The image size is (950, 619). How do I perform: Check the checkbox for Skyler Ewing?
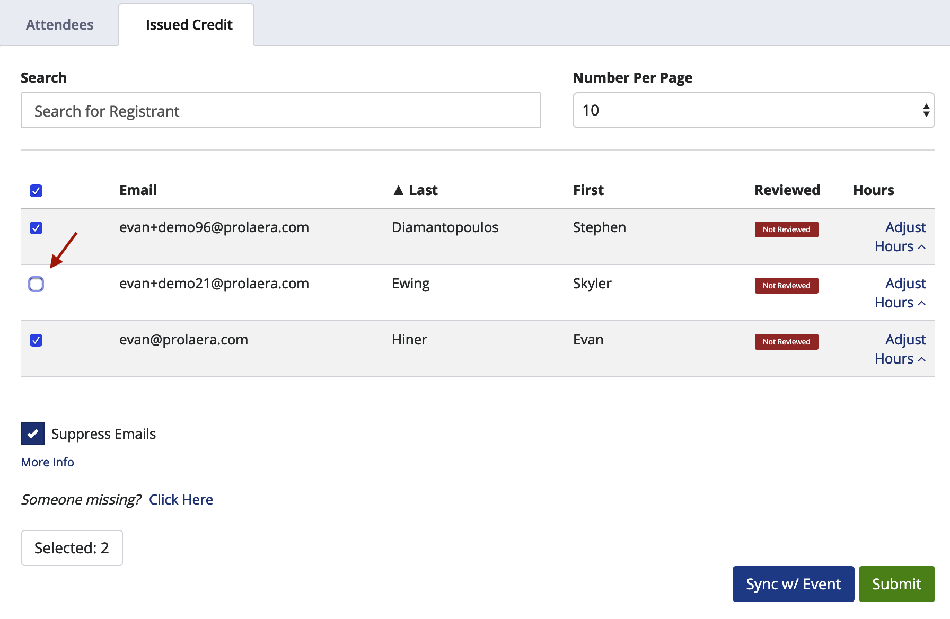(36, 285)
